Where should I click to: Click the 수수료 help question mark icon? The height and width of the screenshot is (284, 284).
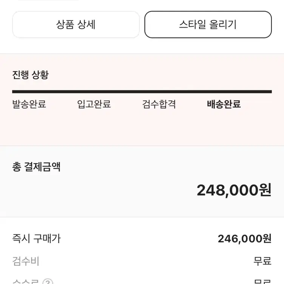pos(48,282)
